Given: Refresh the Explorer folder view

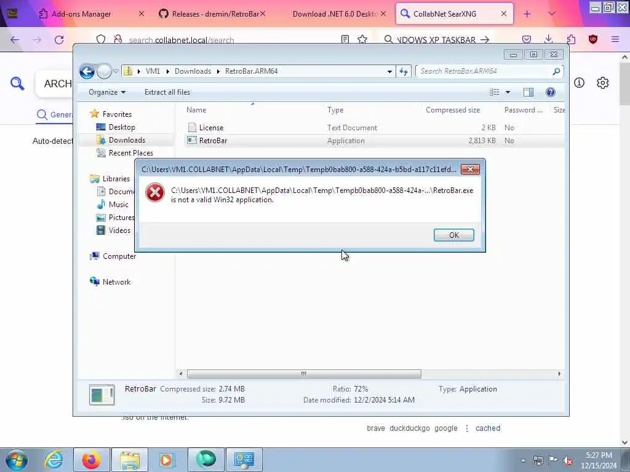Looking at the screenshot, I should coord(404,71).
